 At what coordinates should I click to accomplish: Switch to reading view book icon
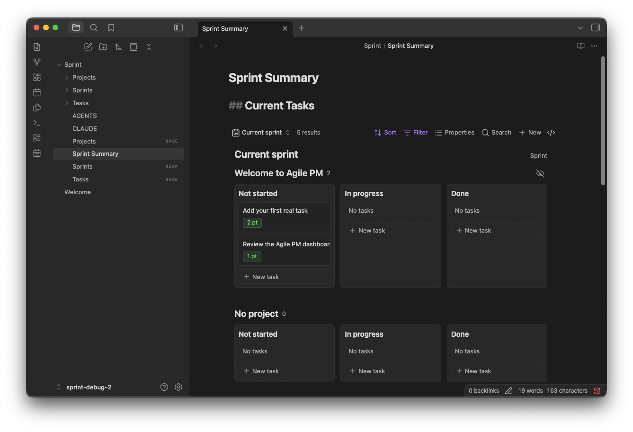581,46
